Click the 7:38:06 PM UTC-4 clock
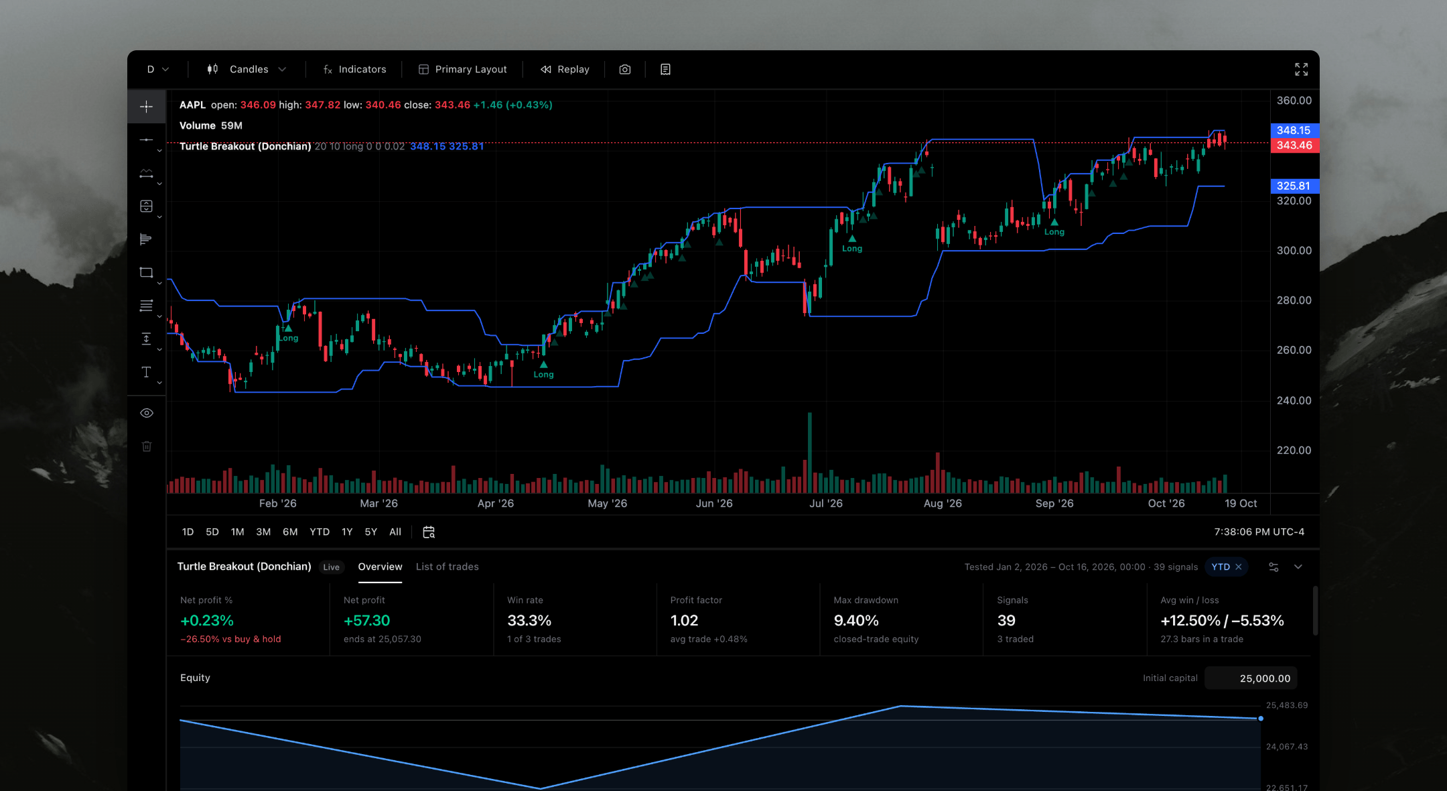Screen dimensions: 1447x791 coord(1259,532)
